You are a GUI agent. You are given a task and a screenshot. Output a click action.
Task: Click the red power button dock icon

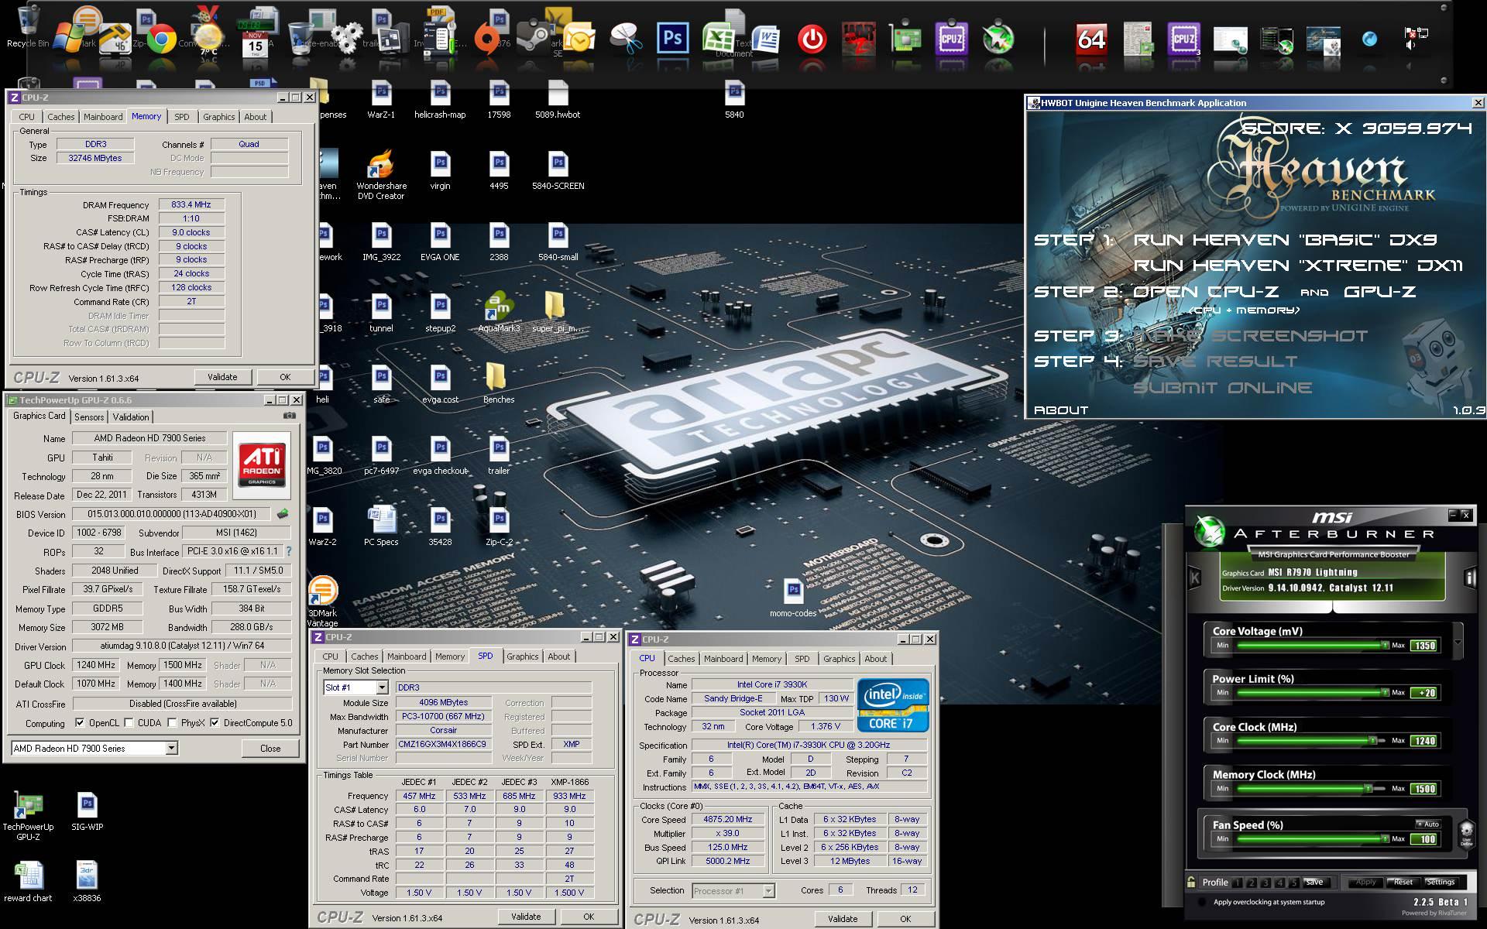coord(812,38)
